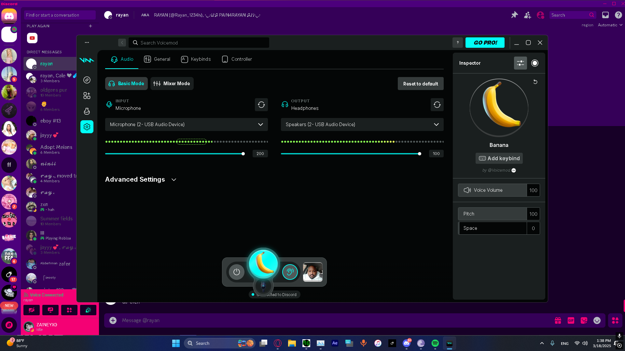
Task: Toggle the microphone mute button below banana
Action: click(x=263, y=286)
